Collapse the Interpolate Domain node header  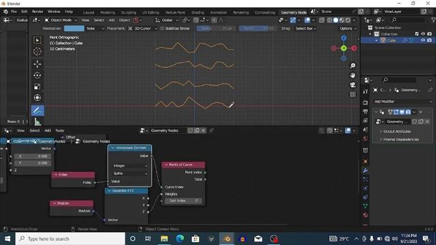[113, 148]
